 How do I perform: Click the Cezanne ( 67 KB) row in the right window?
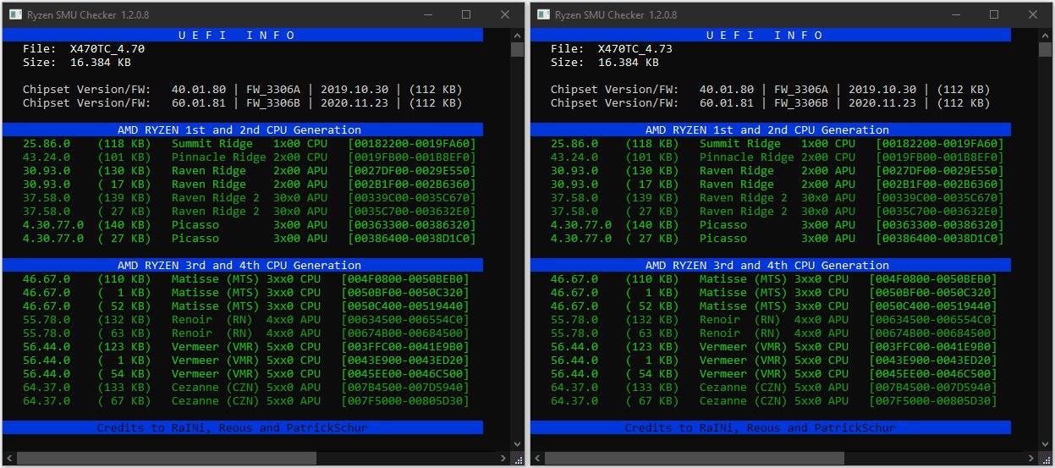(774, 401)
